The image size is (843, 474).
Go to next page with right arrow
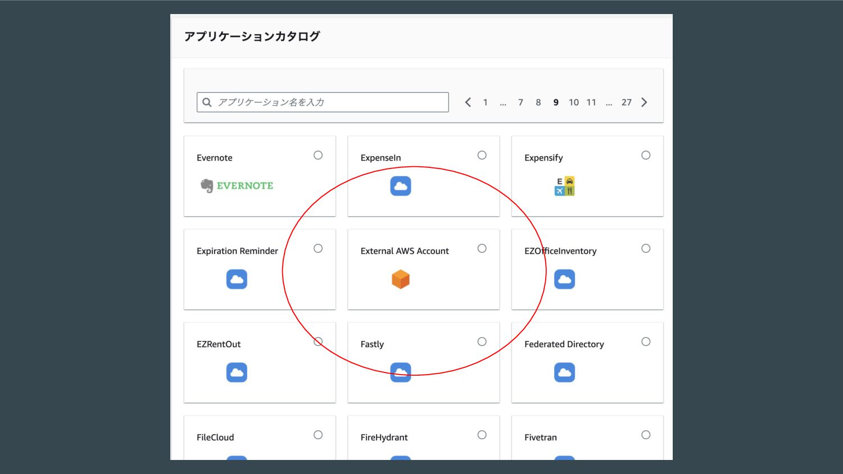point(644,102)
